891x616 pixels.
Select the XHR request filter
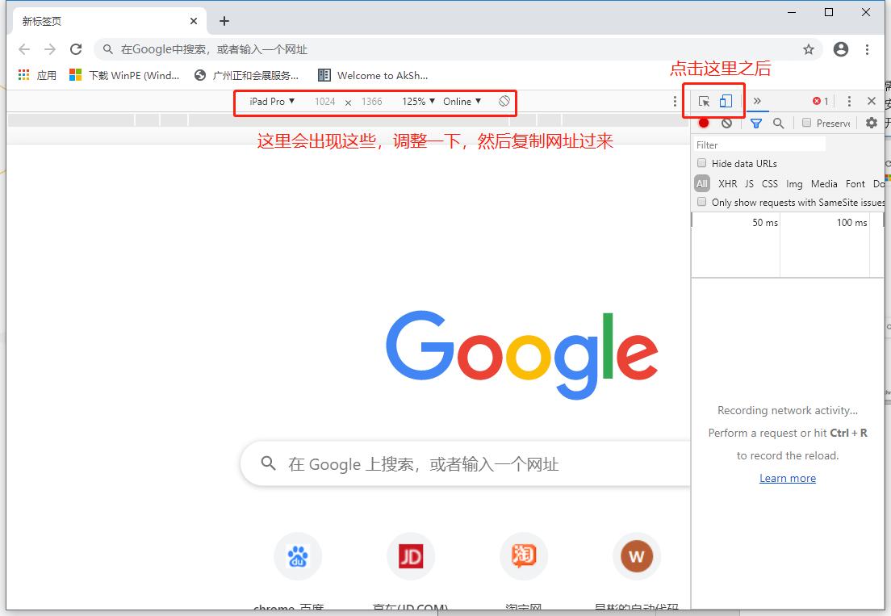coord(727,183)
